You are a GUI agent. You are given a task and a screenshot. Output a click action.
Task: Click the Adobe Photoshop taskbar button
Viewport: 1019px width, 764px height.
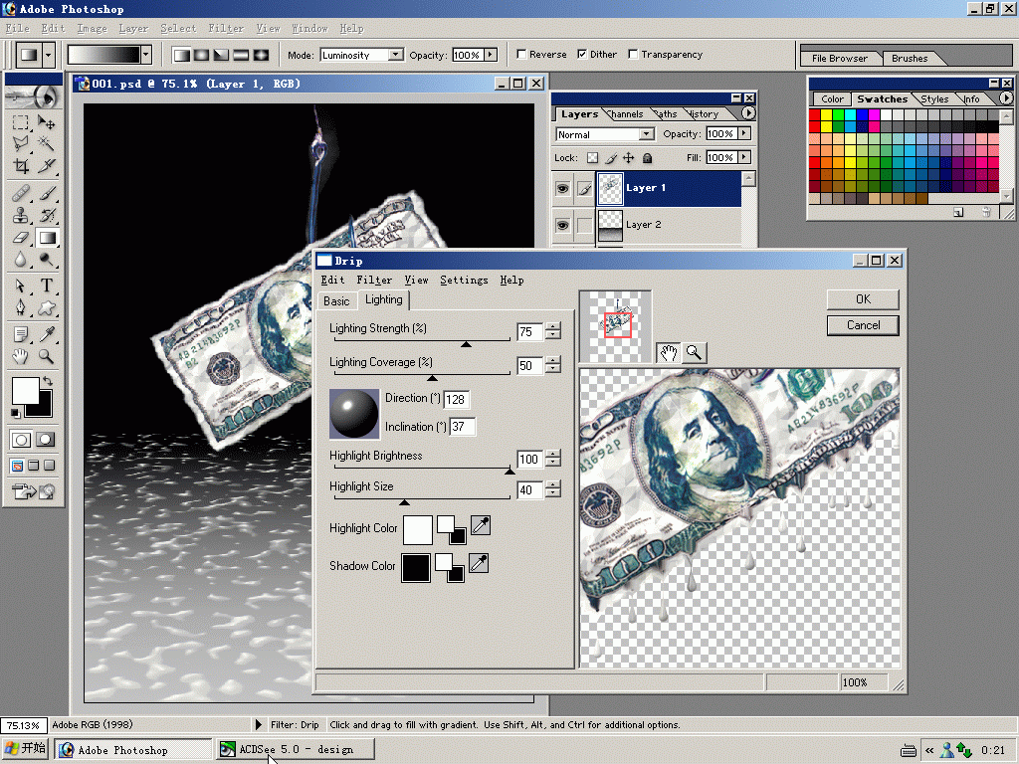pyautogui.click(x=132, y=749)
